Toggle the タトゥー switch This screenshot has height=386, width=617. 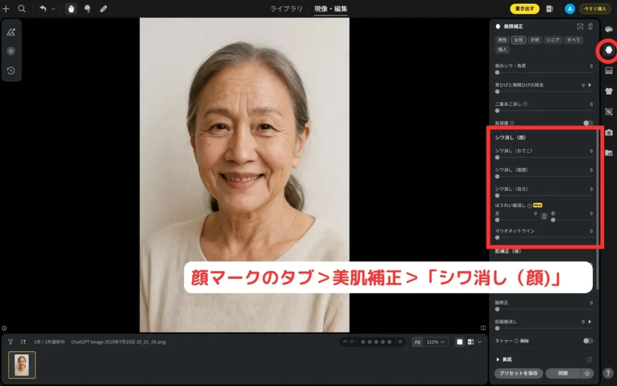point(588,341)
